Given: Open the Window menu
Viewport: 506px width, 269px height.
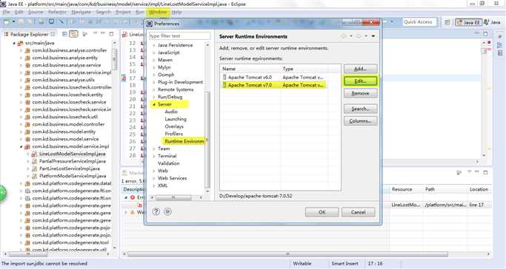Looking at the screenshot, I should 158,12.
